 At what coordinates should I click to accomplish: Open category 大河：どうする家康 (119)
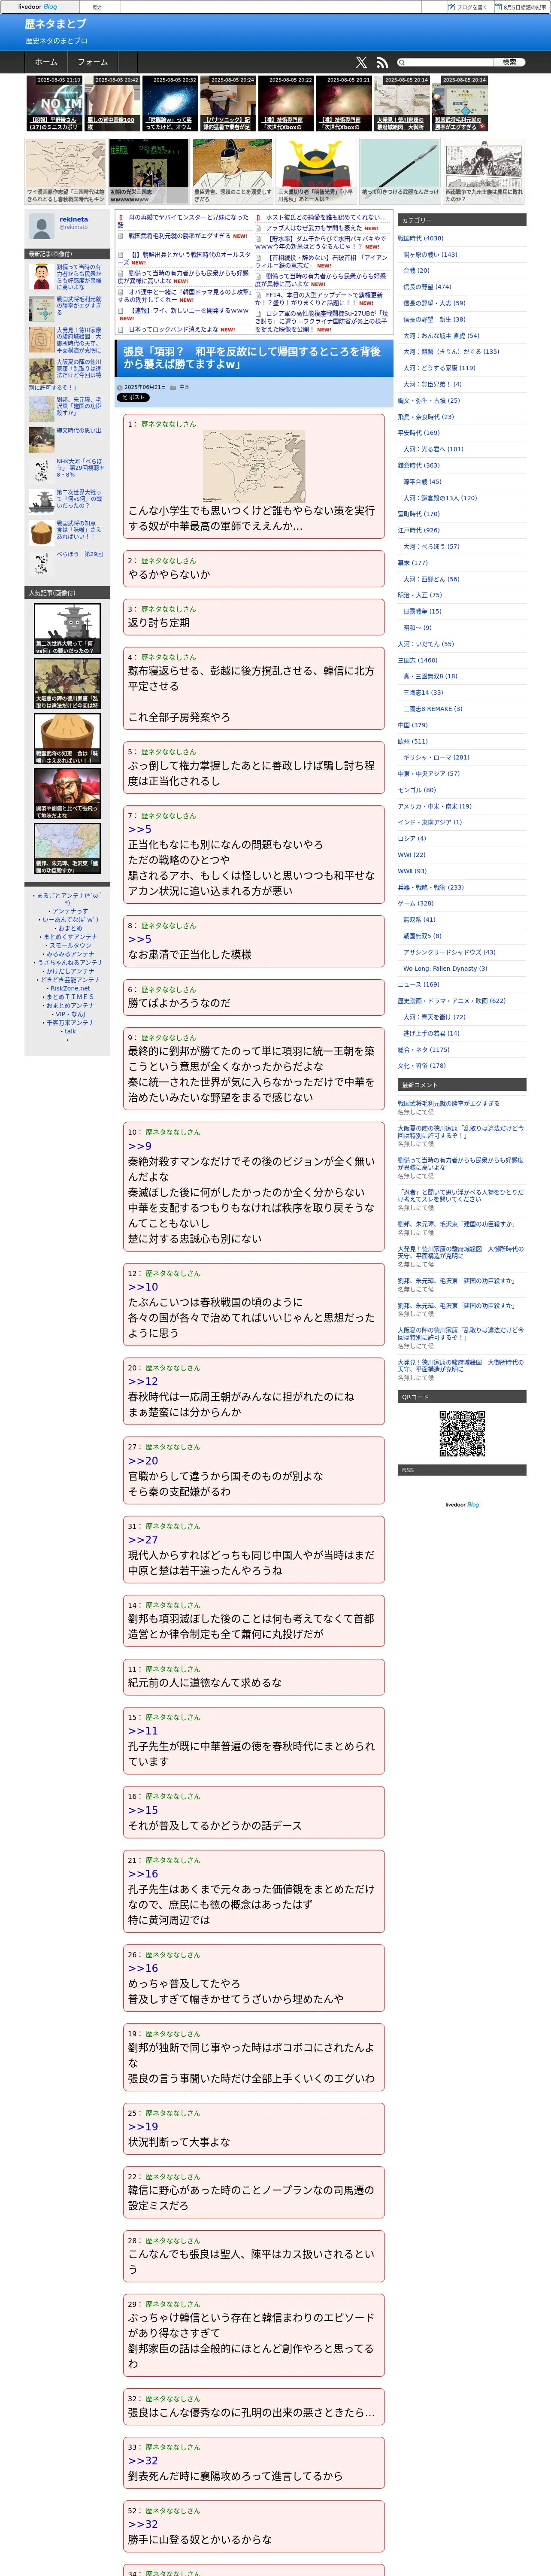click(x=439, y=368)
